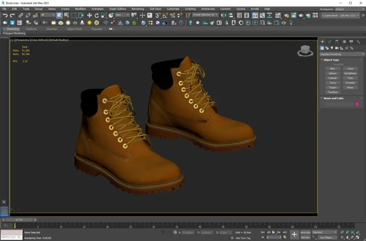Open the Standard Primitives category dropdown
The width and height of the screenshot is (366, 241).
(x=342, y=54)
